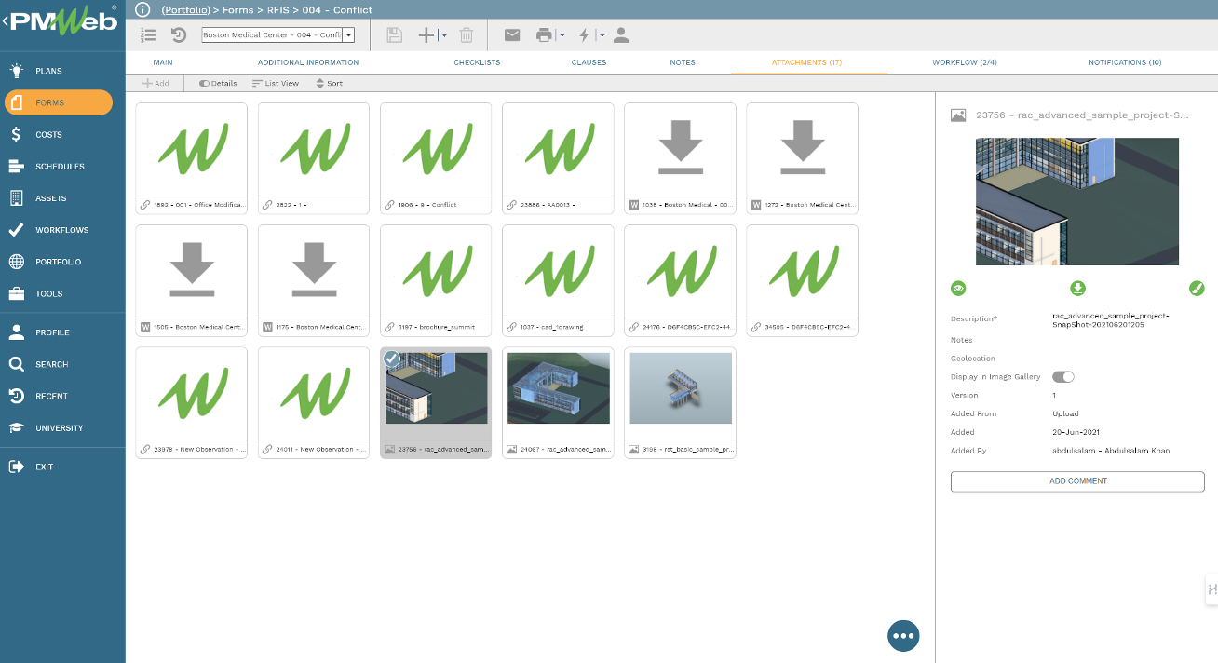Toggle Display in Image Gallery switch
Viewport: 1218px width, 663px height.
point(1063,377)
